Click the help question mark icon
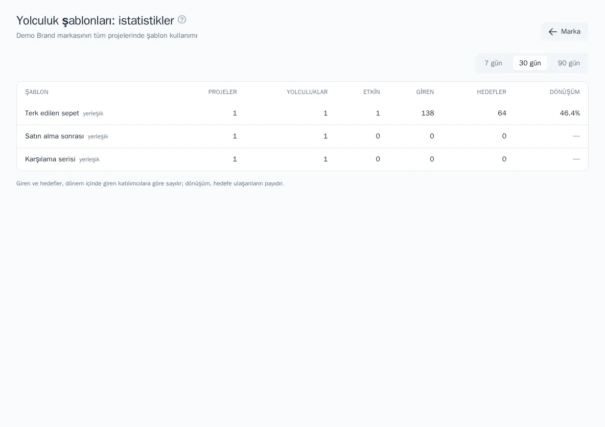This screenshot has width=605, height=427. coord(182,20)
